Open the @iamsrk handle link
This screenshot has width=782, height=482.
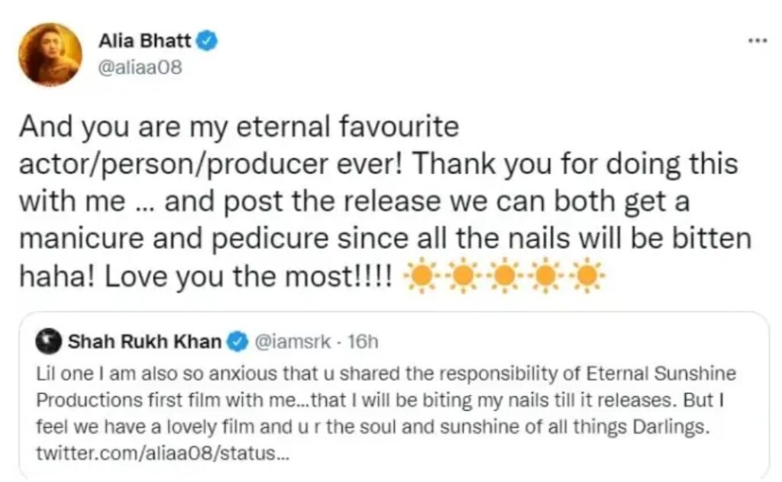[x=291, y=341]
